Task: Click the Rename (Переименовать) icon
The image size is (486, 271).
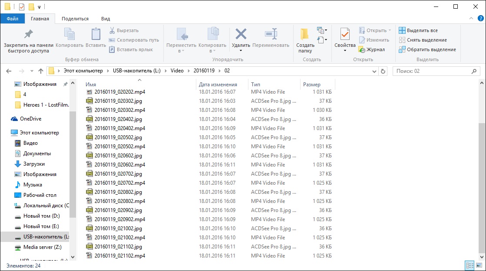Action: click(270, 34)
